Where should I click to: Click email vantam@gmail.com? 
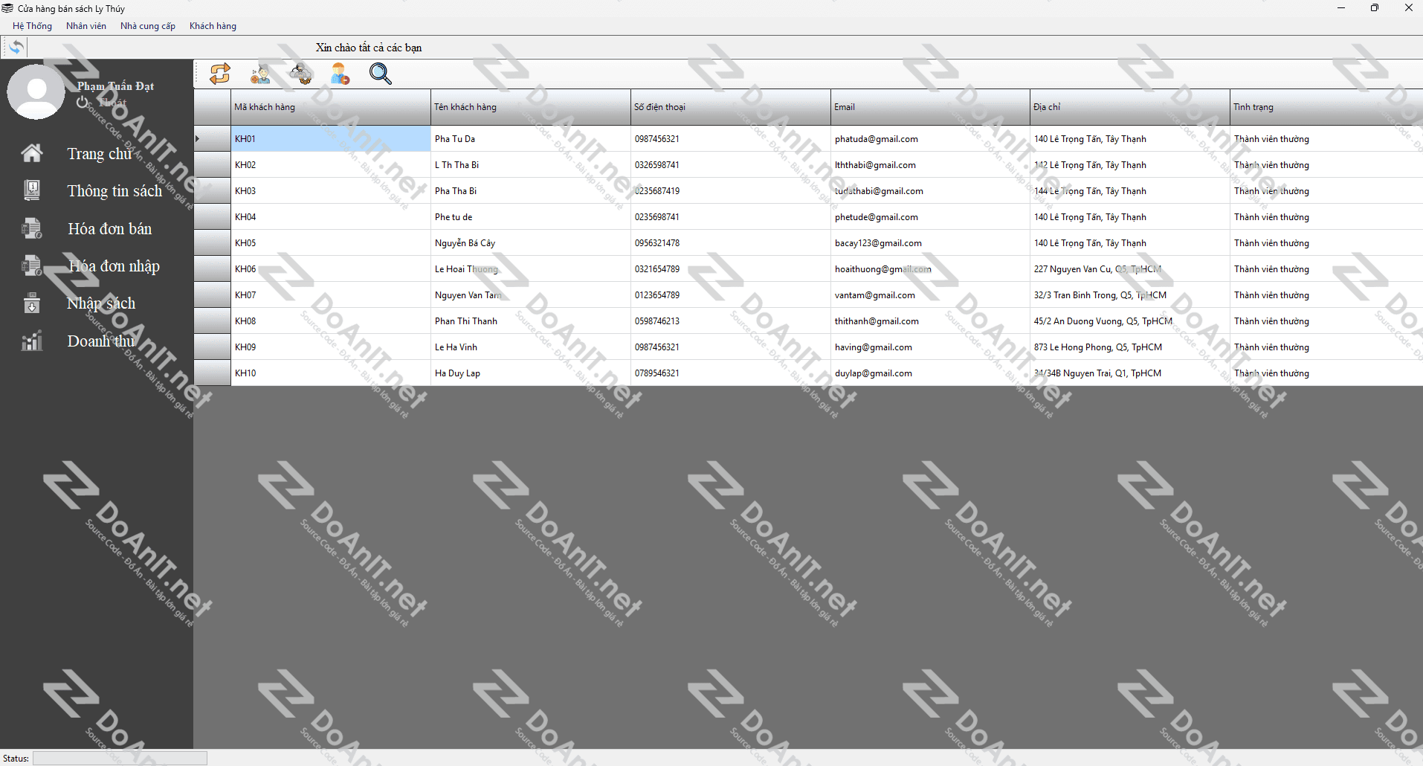pos(930,295)
